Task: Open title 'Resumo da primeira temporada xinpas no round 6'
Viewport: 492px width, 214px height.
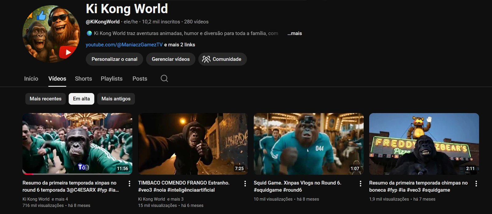Action: (x=71, y=186)
